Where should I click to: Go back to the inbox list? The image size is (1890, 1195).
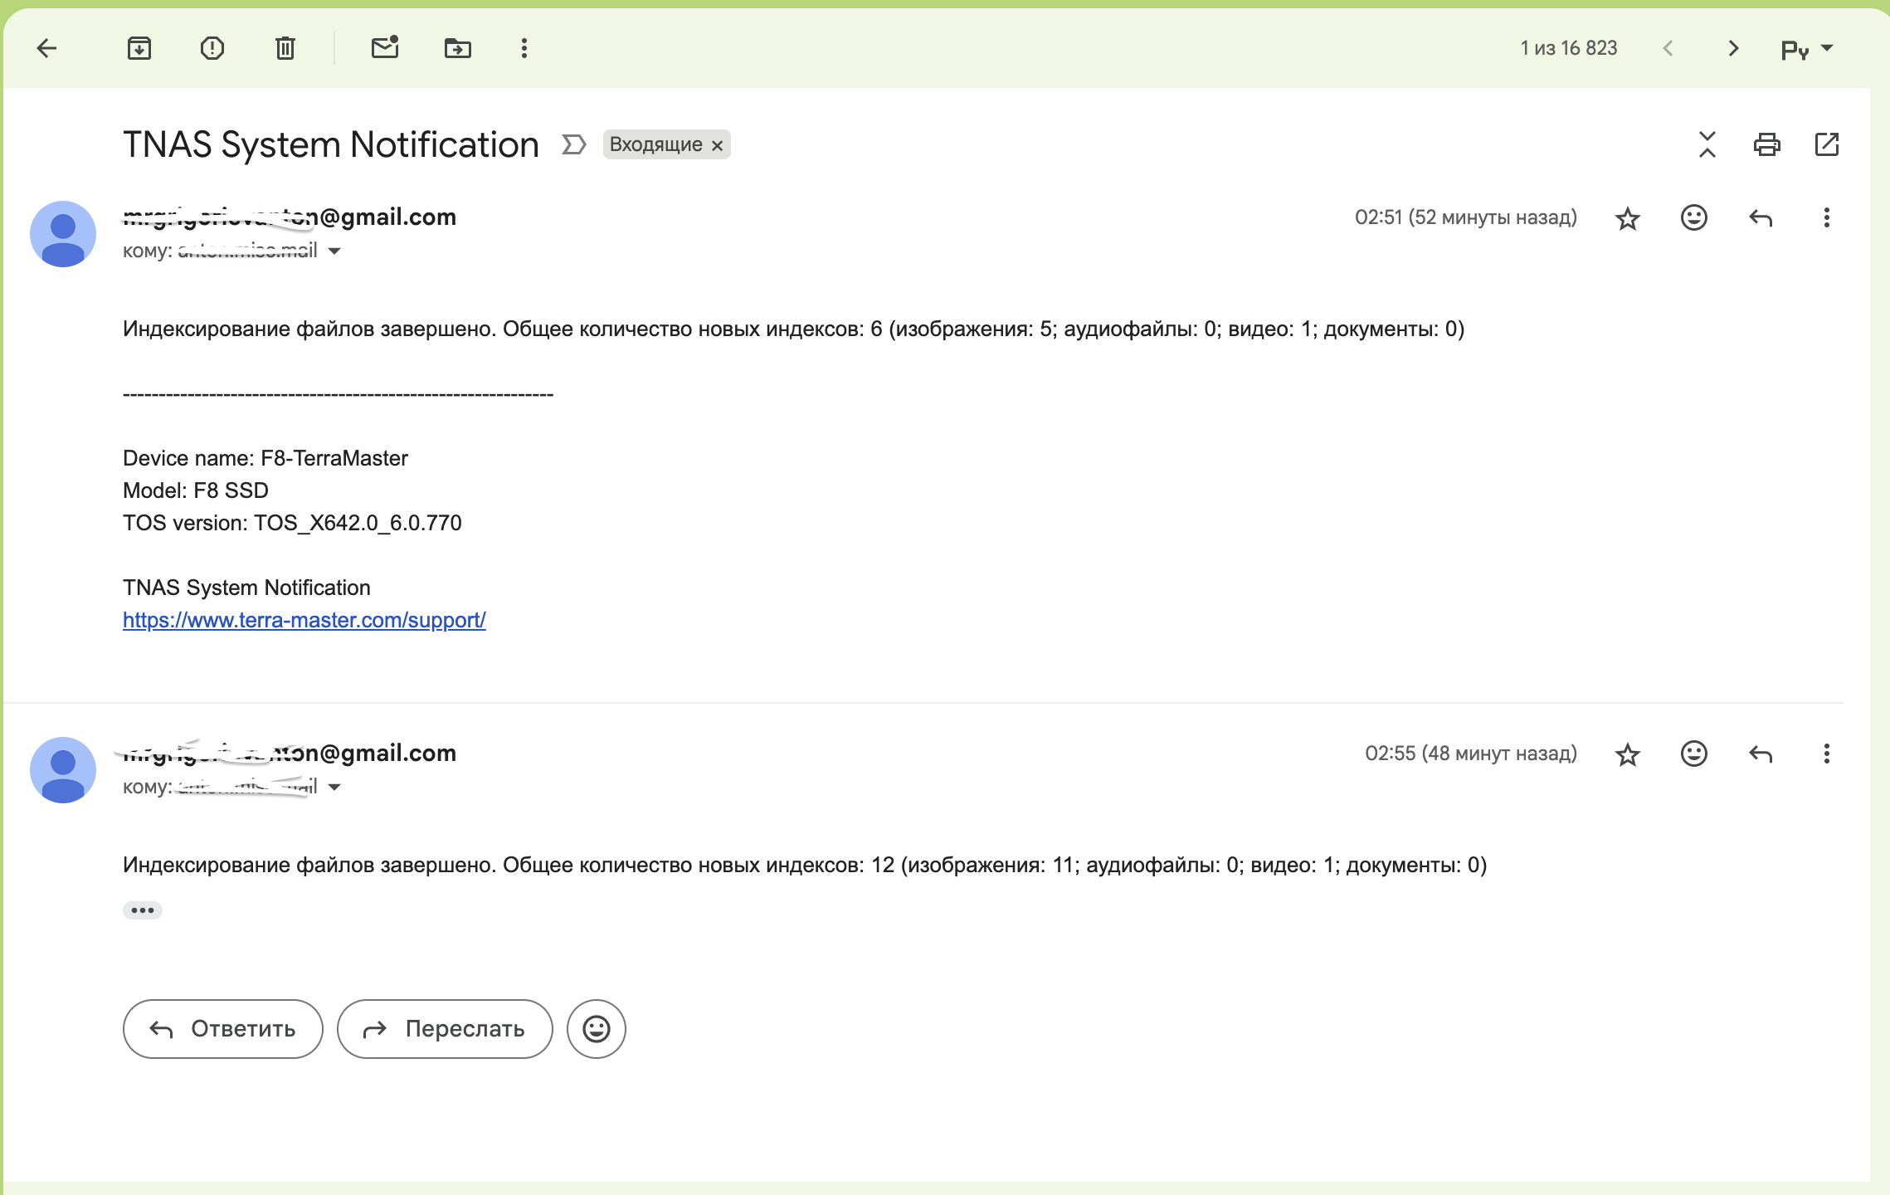click(x=47, y=48)
